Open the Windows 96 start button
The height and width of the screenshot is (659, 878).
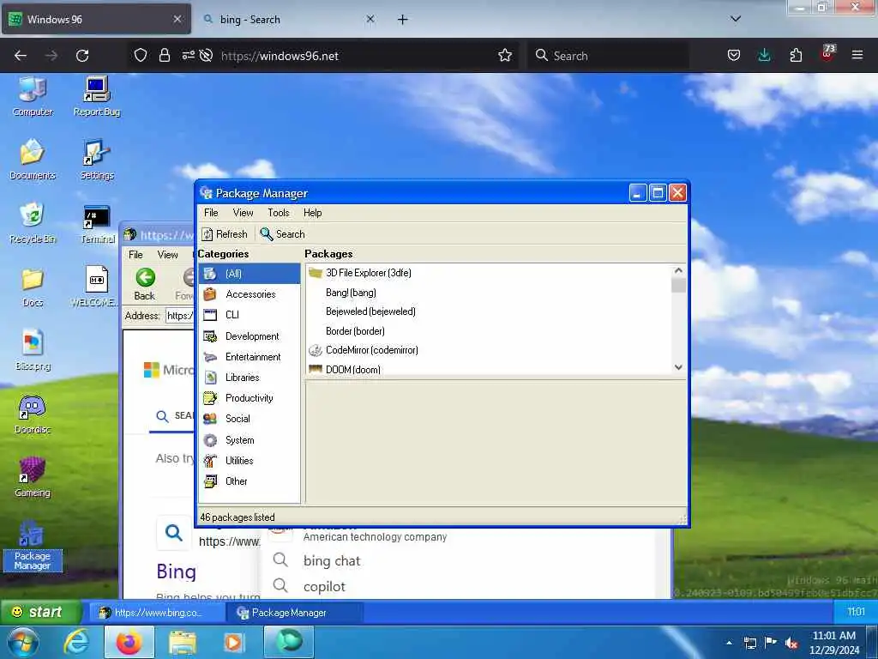pyautogui.click(x=40, y=612)
